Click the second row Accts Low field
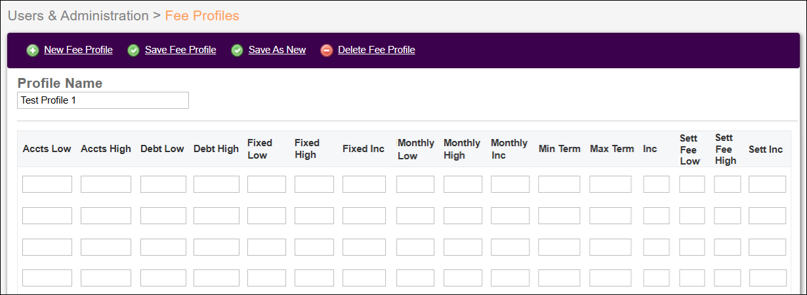Viewport: 807px width, 295px height. (47, 216)
